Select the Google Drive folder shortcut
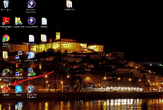The width and height of the screenshot is (163, 110). [x=18, y=21]
